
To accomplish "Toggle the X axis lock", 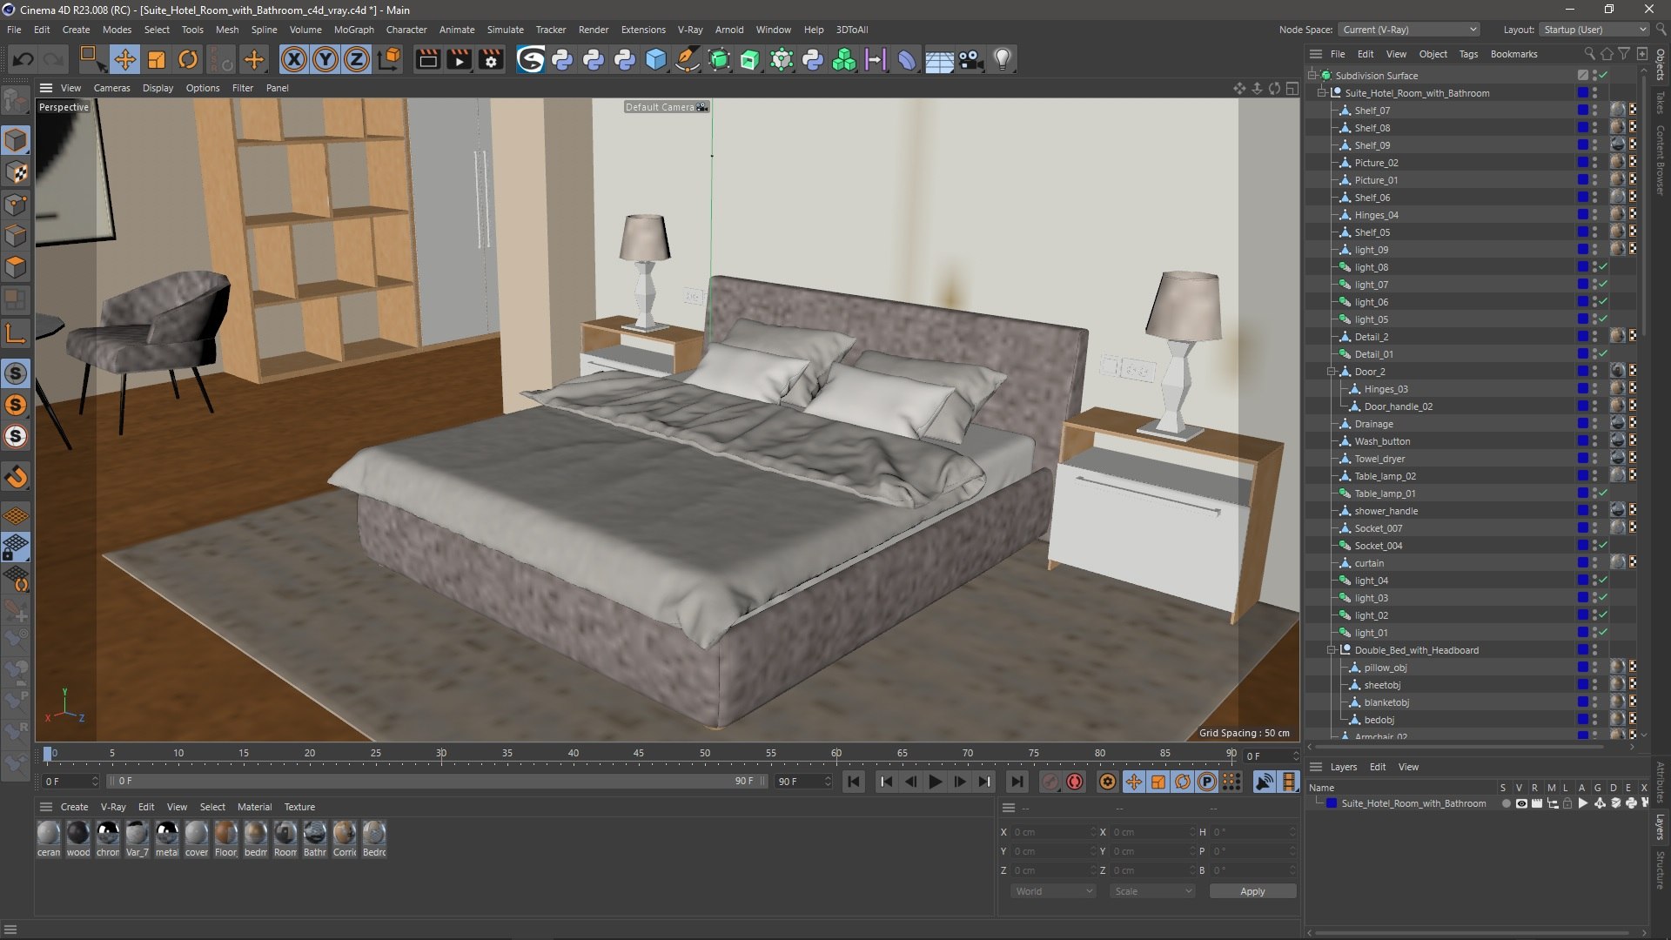I will [x=294, y=59].
